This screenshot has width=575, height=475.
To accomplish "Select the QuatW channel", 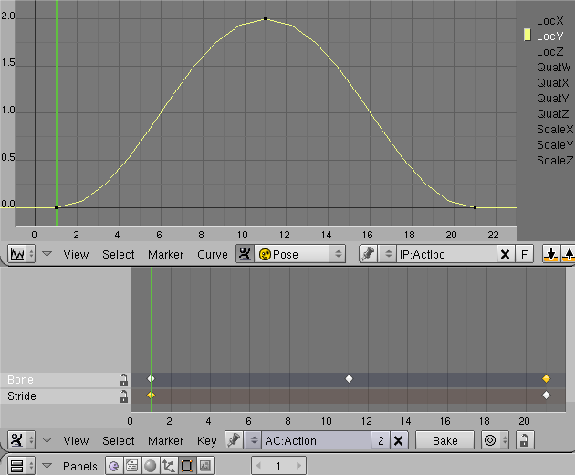I will 554,68.
